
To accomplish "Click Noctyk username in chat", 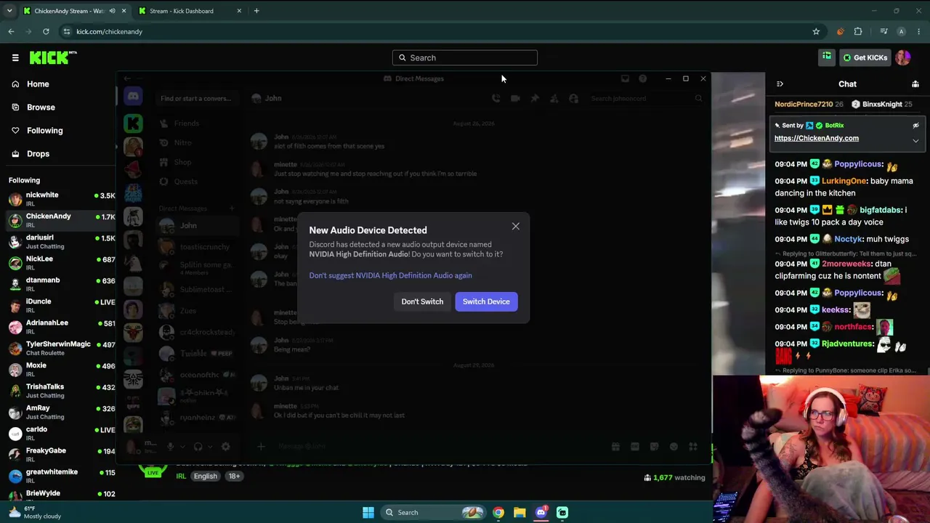I will tap(849, 239).
